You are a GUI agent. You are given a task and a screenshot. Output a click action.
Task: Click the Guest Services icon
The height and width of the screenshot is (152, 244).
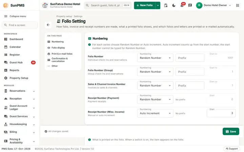click(6, 116)
